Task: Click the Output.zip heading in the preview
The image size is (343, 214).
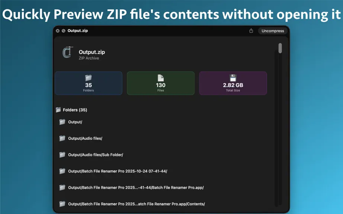Action: tap(92, 52)
